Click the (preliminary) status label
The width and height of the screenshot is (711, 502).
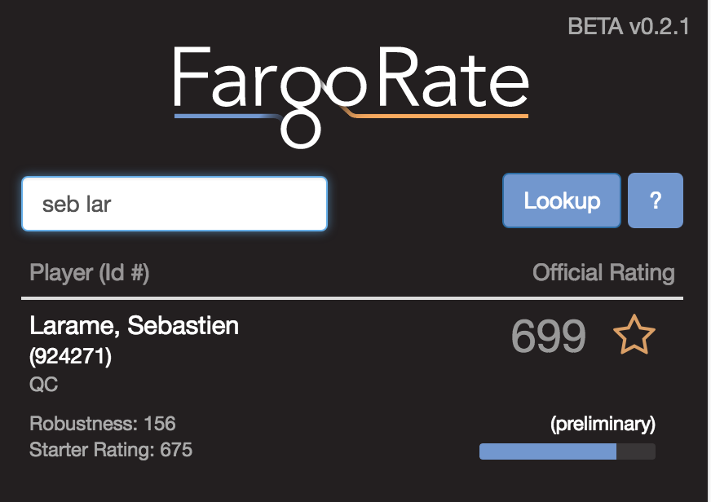pyautogui.click(x=603, y=424)
